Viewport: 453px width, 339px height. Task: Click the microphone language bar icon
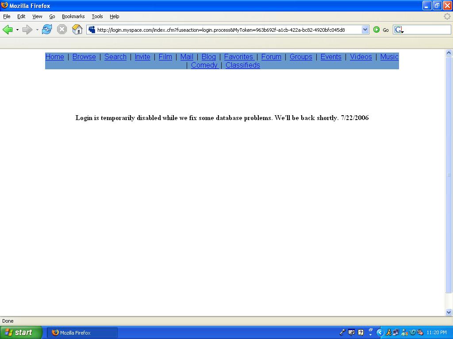[342, 332]
